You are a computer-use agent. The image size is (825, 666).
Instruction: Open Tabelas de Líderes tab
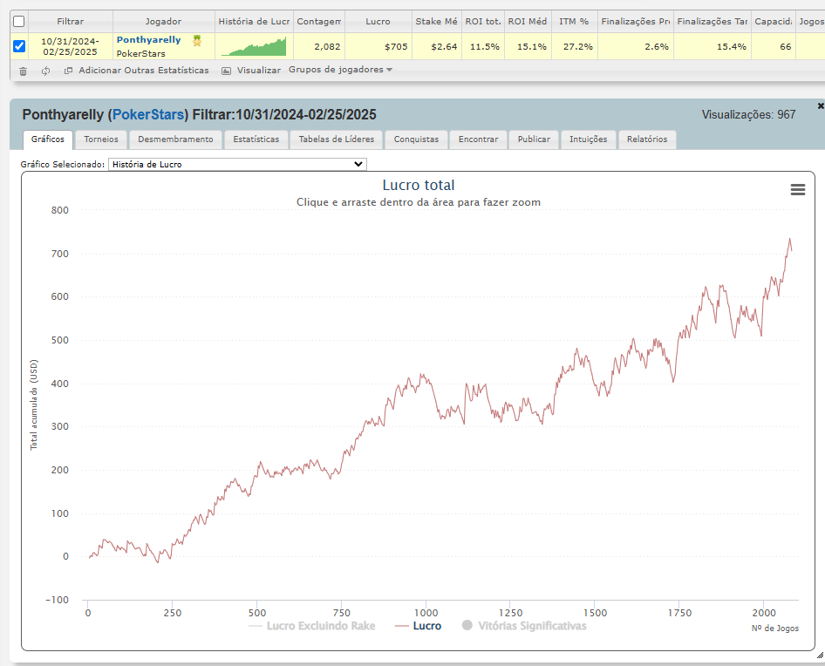(x=337, y=139)
